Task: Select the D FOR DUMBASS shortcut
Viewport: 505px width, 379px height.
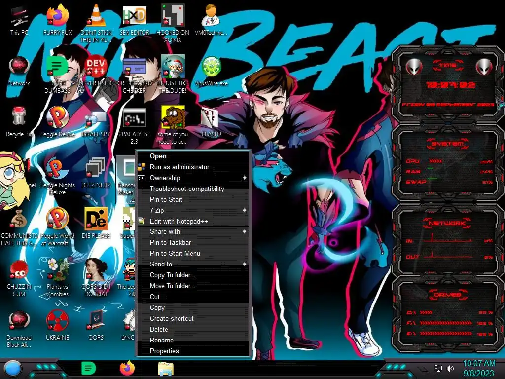Action: pyautogui.click(x=57, y=75)
